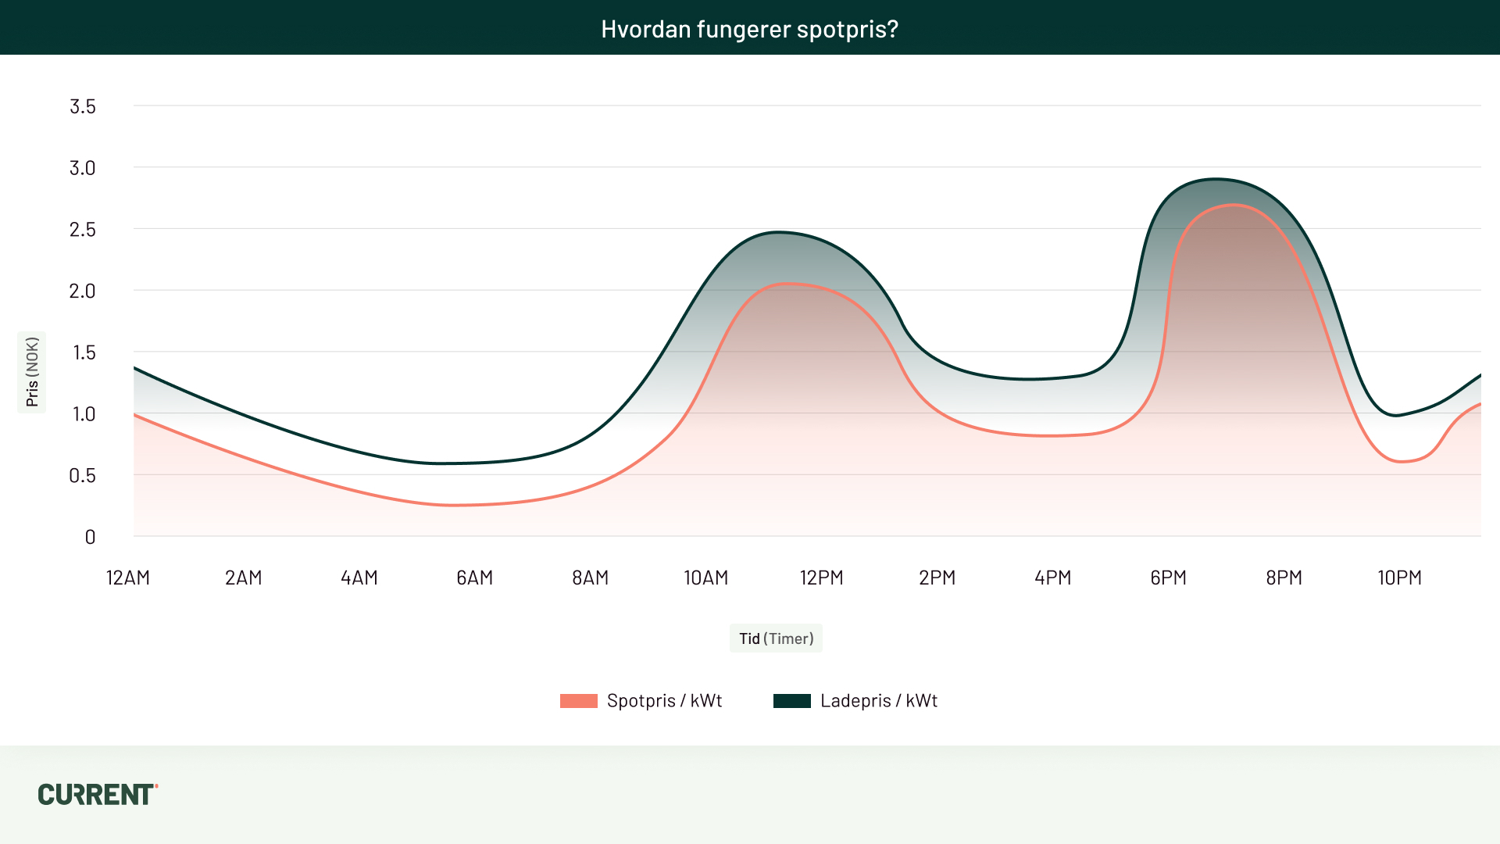The width and height of the screenshot is (1500, 844).
Task: Click the 4PM tick label
Action: 1053,578
